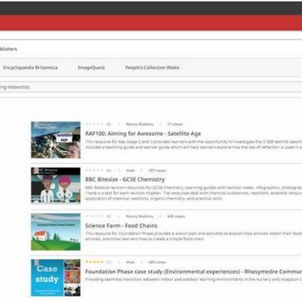Click the BBC Bitesize scientists thumbnail
This screenshot has height=303, width=302.
(56, 186)
